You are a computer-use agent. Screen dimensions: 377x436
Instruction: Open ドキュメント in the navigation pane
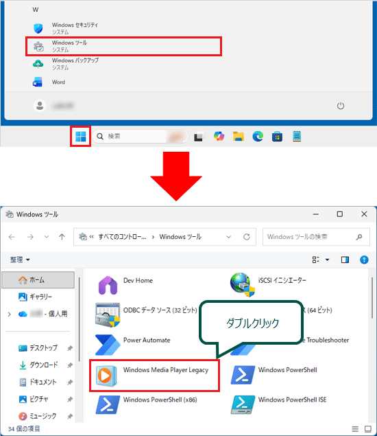(x=38, y=382)
